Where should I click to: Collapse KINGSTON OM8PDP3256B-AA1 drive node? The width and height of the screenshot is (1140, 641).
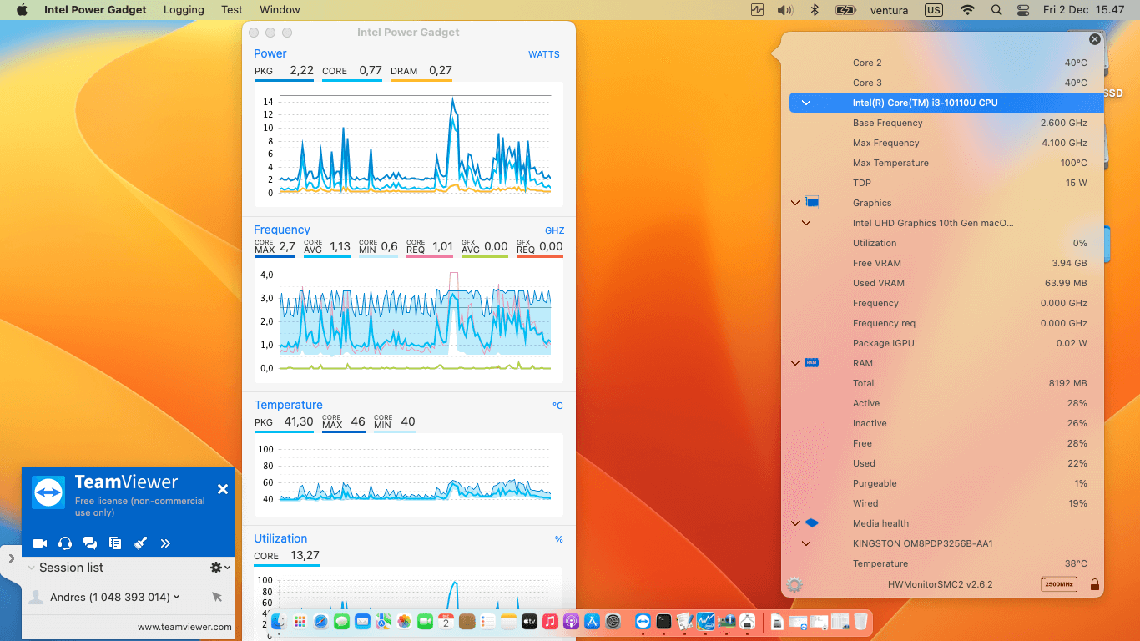pyautogui.click(x=806, y=543)
